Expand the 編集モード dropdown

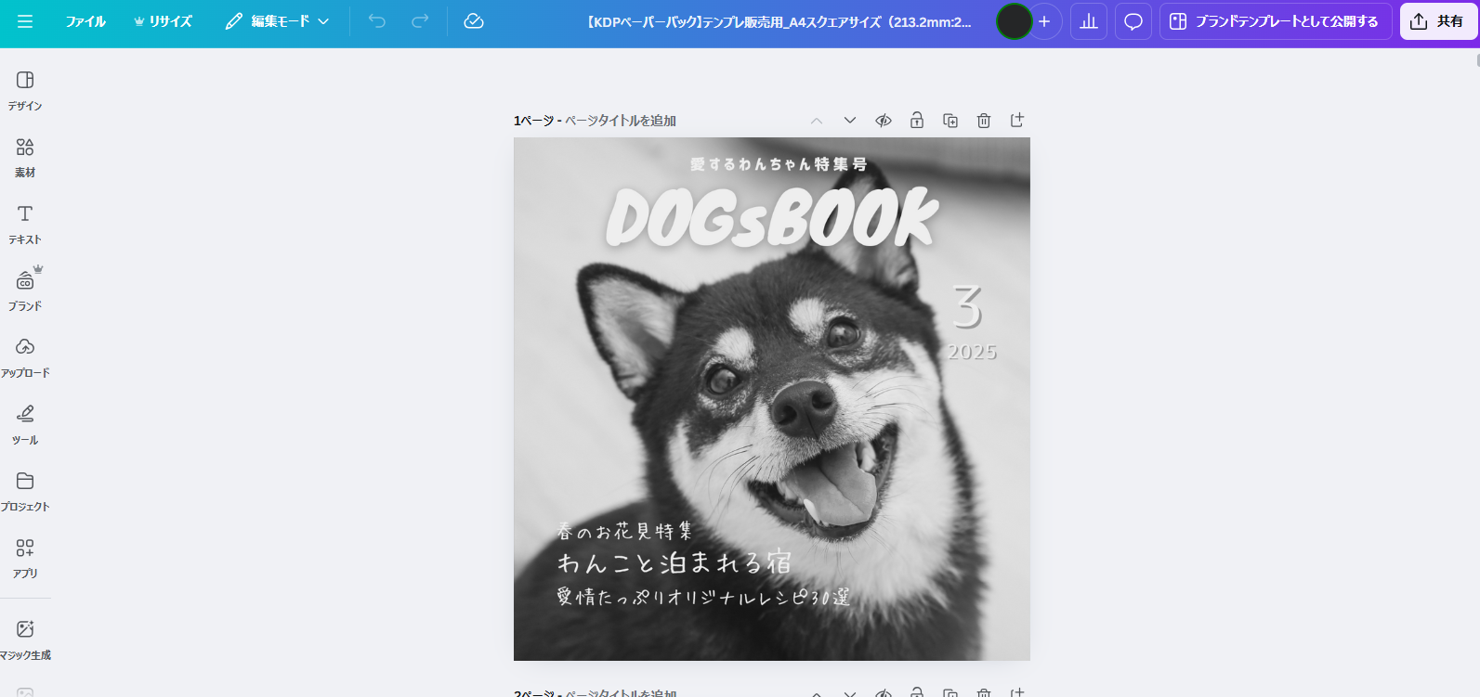pos(277,21)
